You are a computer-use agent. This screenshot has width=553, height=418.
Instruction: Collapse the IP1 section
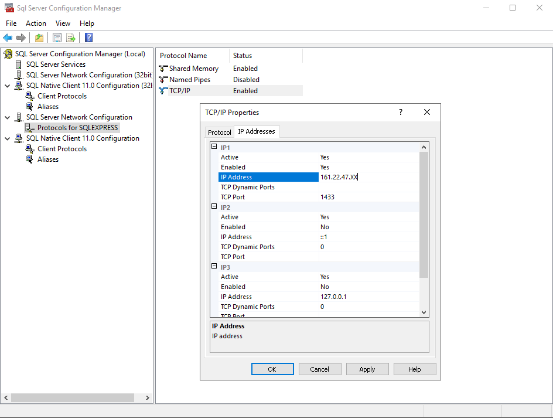coord(214,145)
